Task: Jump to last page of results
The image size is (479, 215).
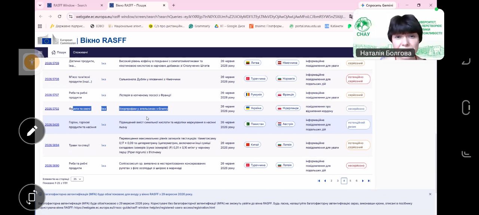Action: click(x=369, y=181)
